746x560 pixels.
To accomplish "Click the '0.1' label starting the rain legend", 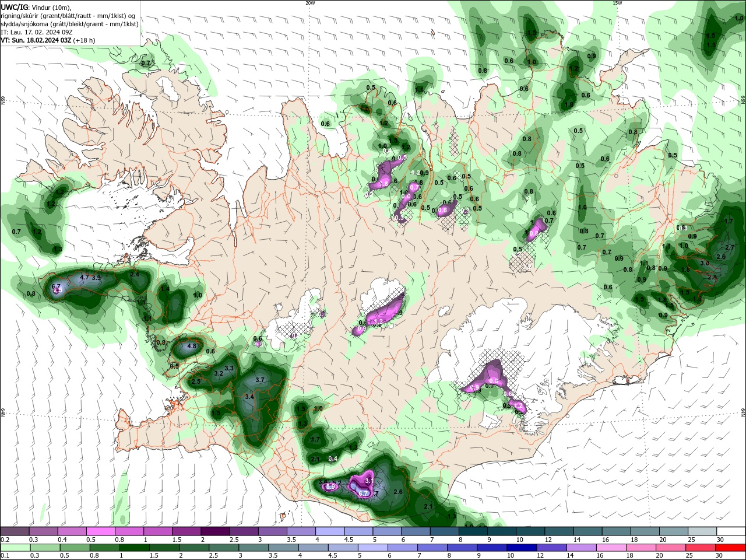I will click(x=4, y=556).
